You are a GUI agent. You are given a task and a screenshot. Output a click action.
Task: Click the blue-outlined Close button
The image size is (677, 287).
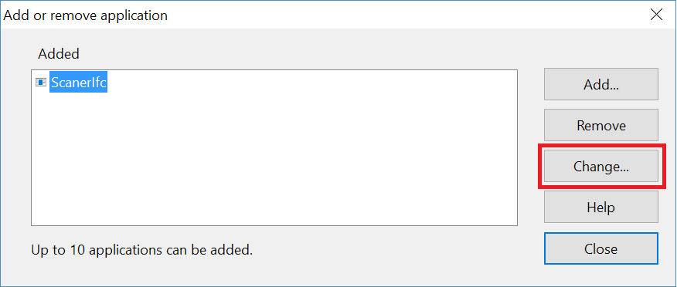point(601,248)
